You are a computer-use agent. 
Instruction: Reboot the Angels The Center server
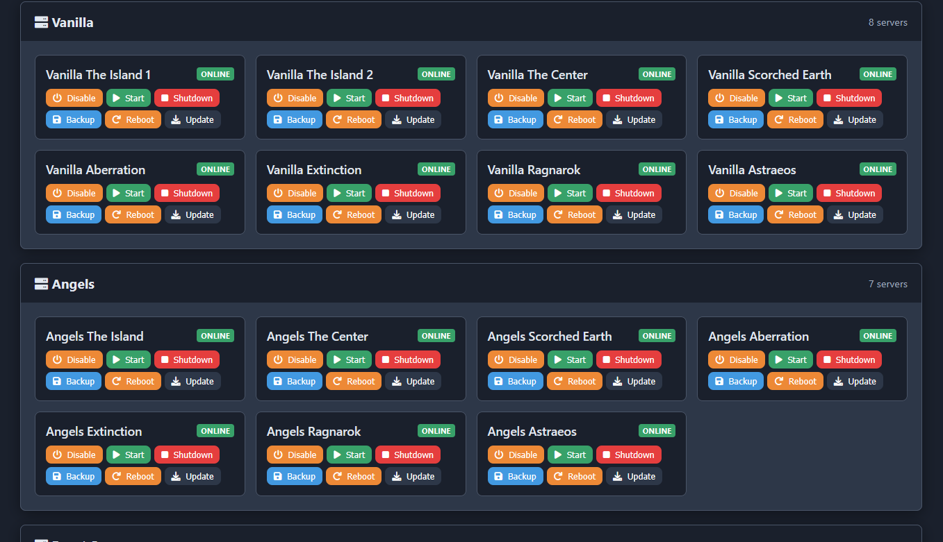353,381
